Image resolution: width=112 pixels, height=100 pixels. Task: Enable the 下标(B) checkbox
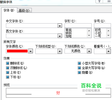(7, 77)
